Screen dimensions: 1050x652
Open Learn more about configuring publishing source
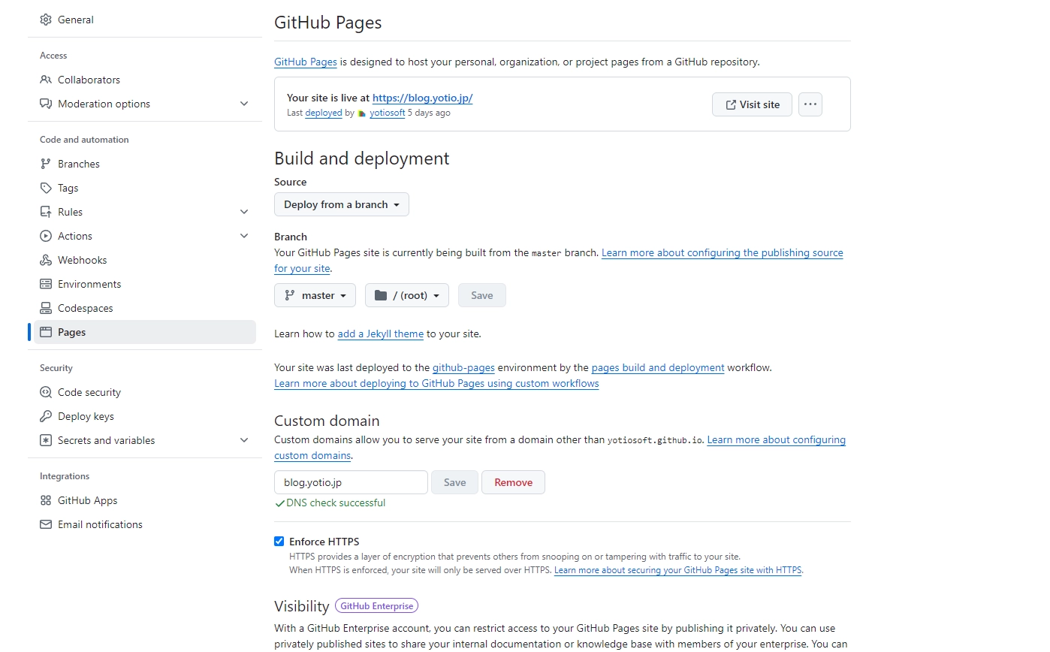[723, 252]
